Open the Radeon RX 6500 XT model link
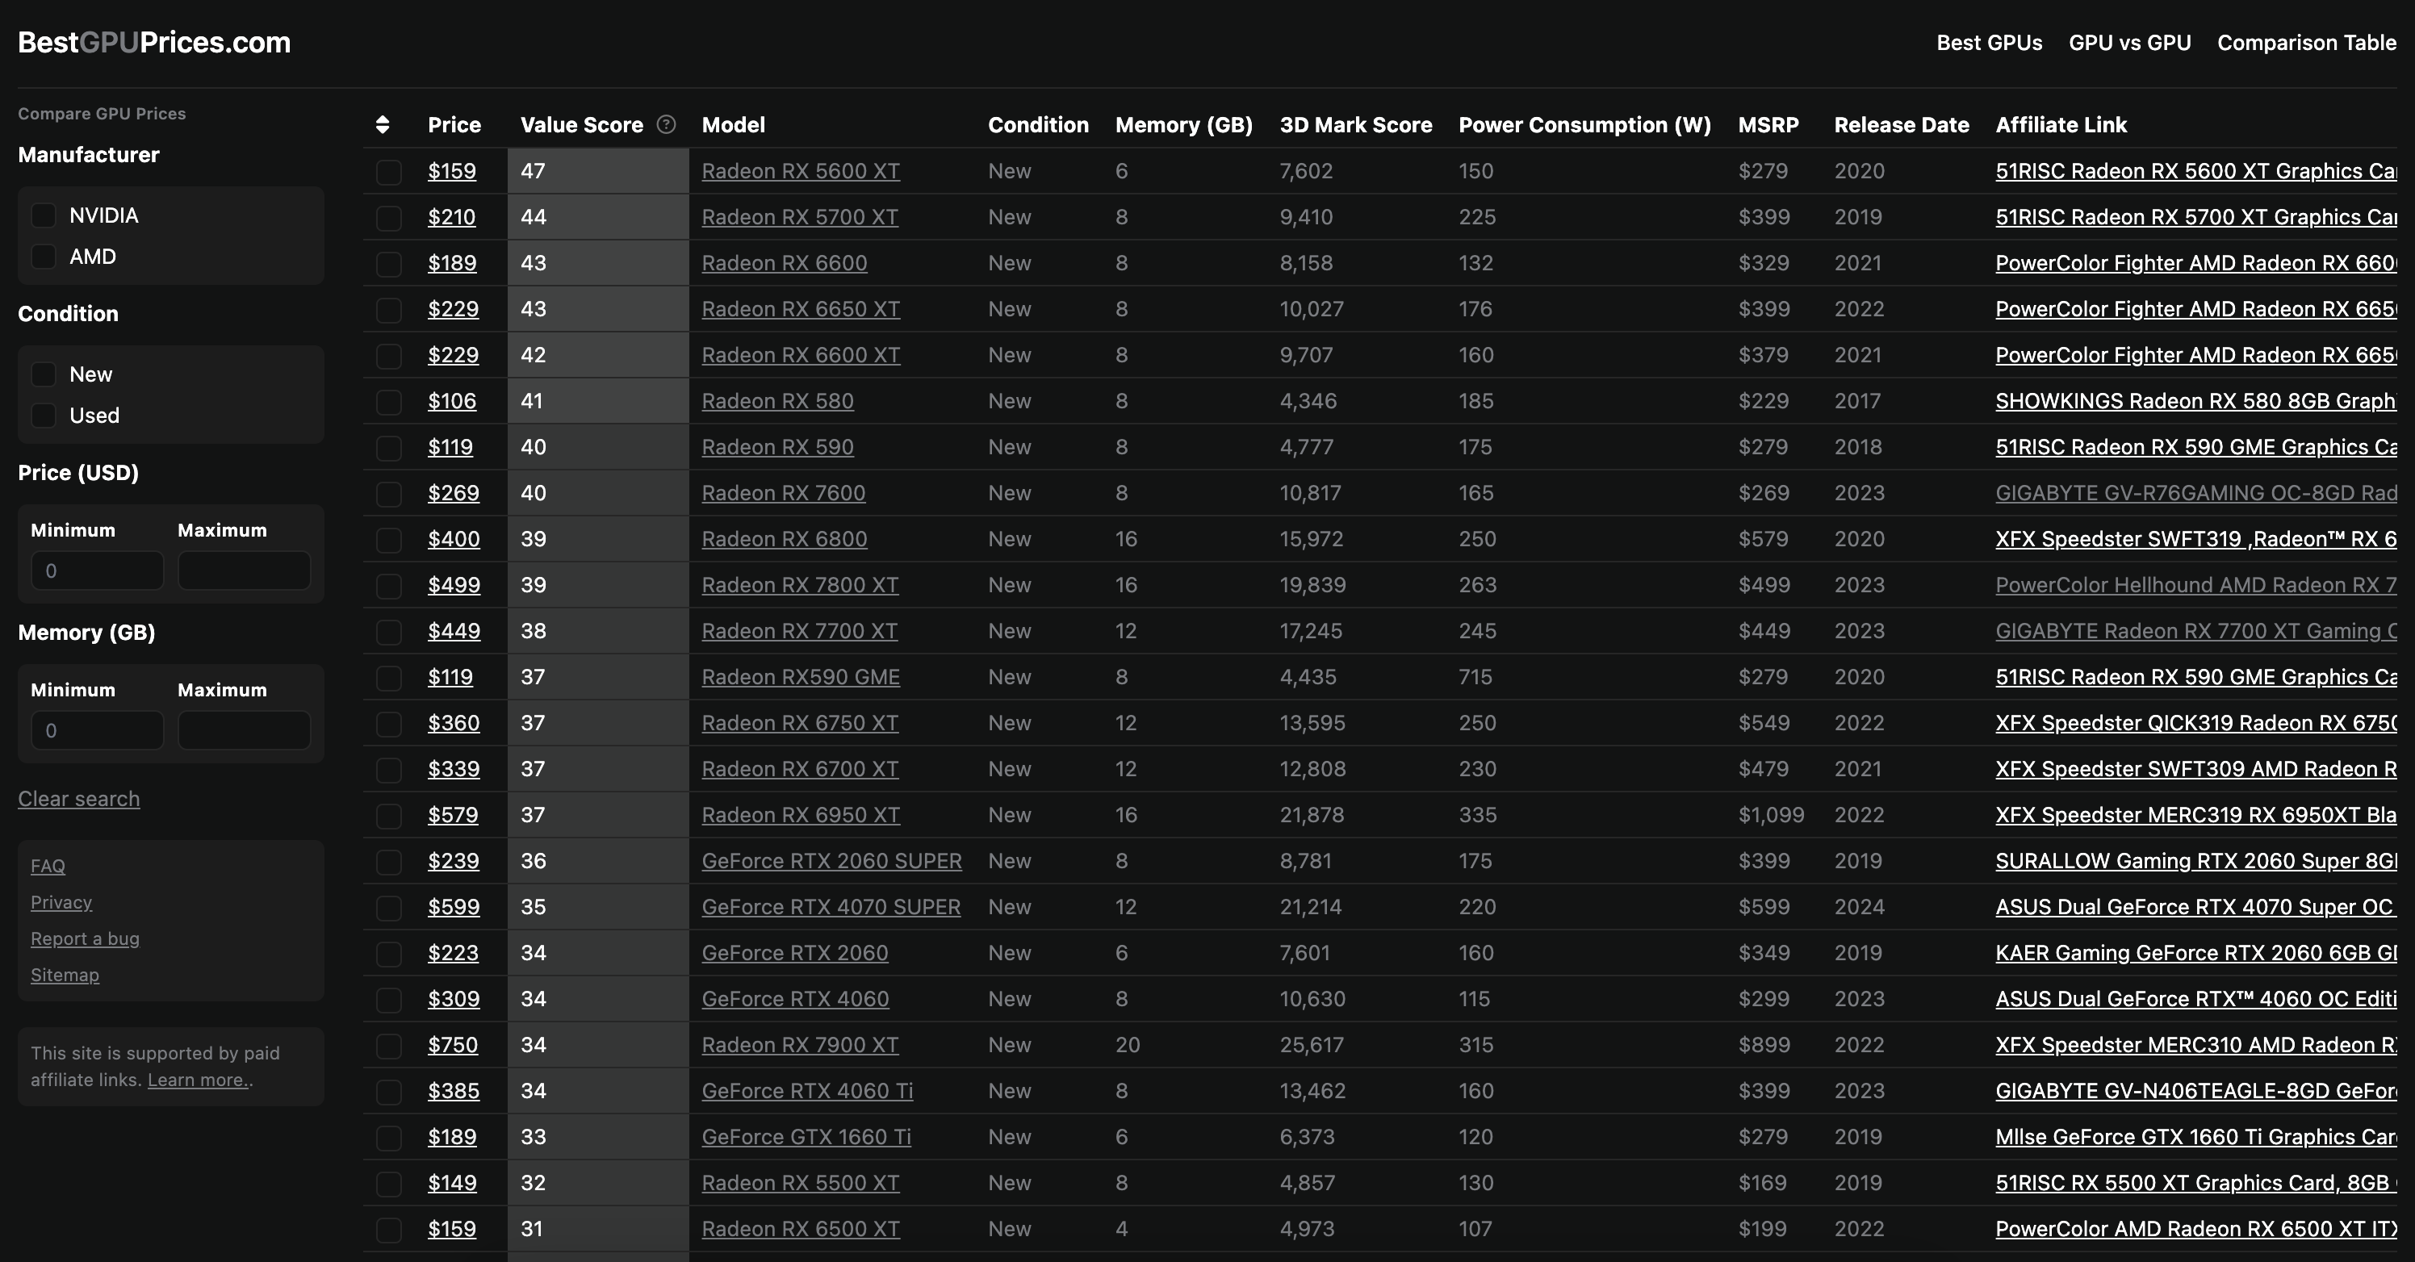 point(801,1229)
